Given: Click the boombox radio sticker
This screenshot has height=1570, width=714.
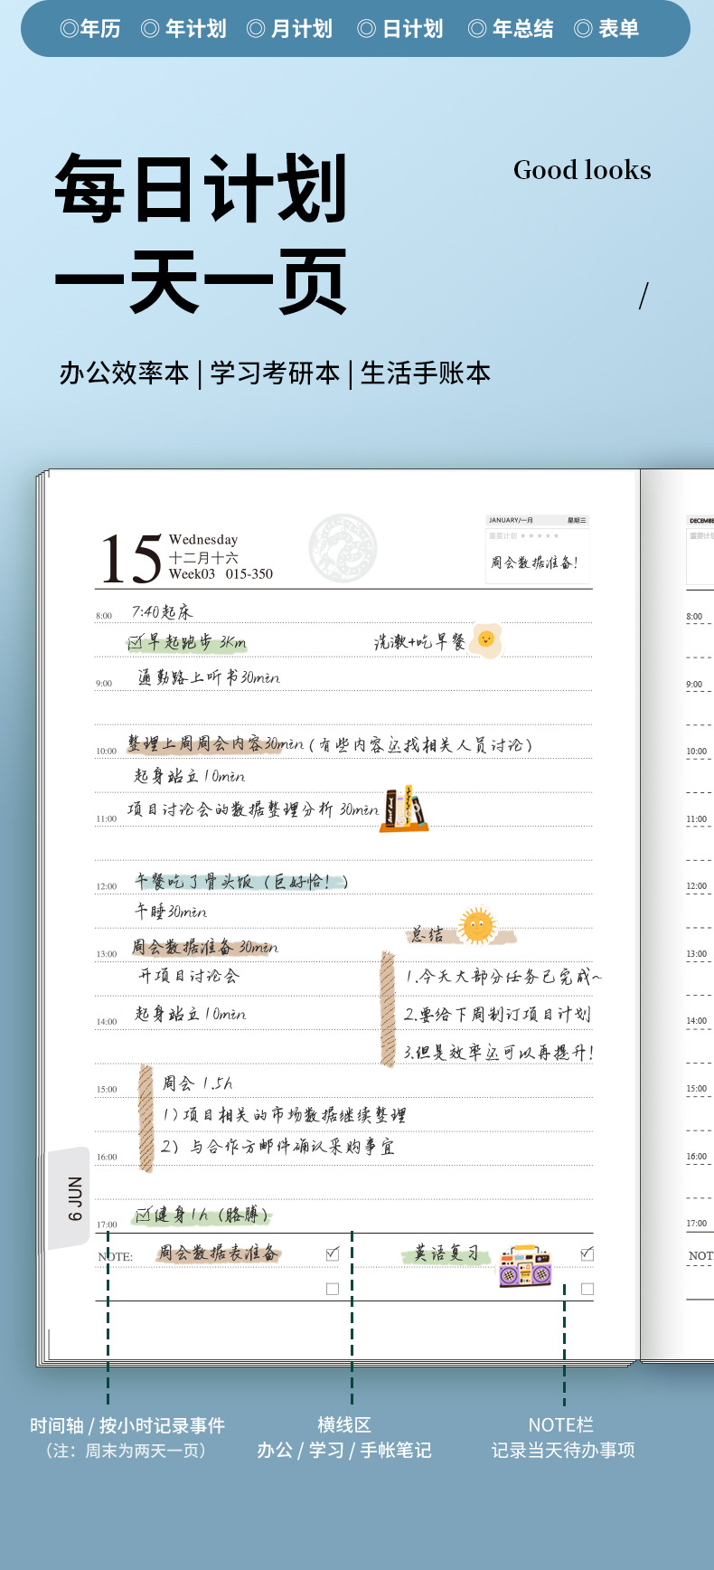Looking at the screenshot, I should (525, 1265).
